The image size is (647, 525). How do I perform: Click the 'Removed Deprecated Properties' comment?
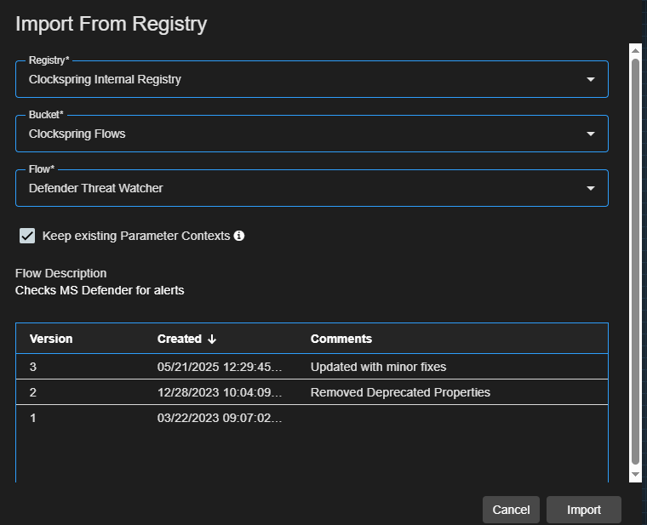400,392
